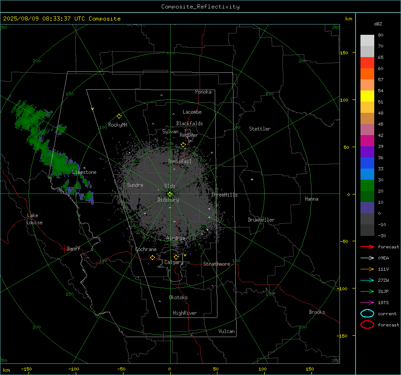Click the Innisfail city label
401x375 pixels.
click(x=180, y=161)
